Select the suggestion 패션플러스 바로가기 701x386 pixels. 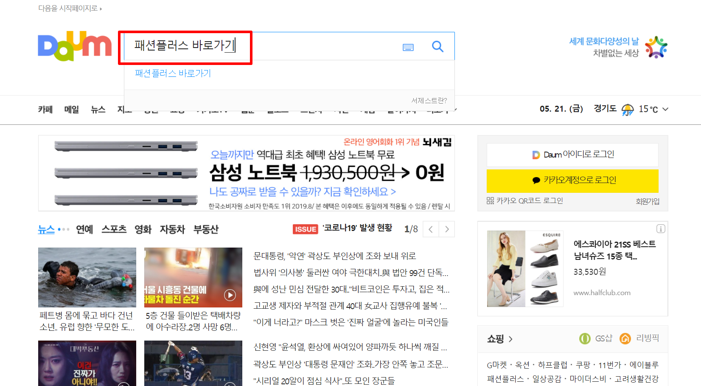[x=173, y=73]
